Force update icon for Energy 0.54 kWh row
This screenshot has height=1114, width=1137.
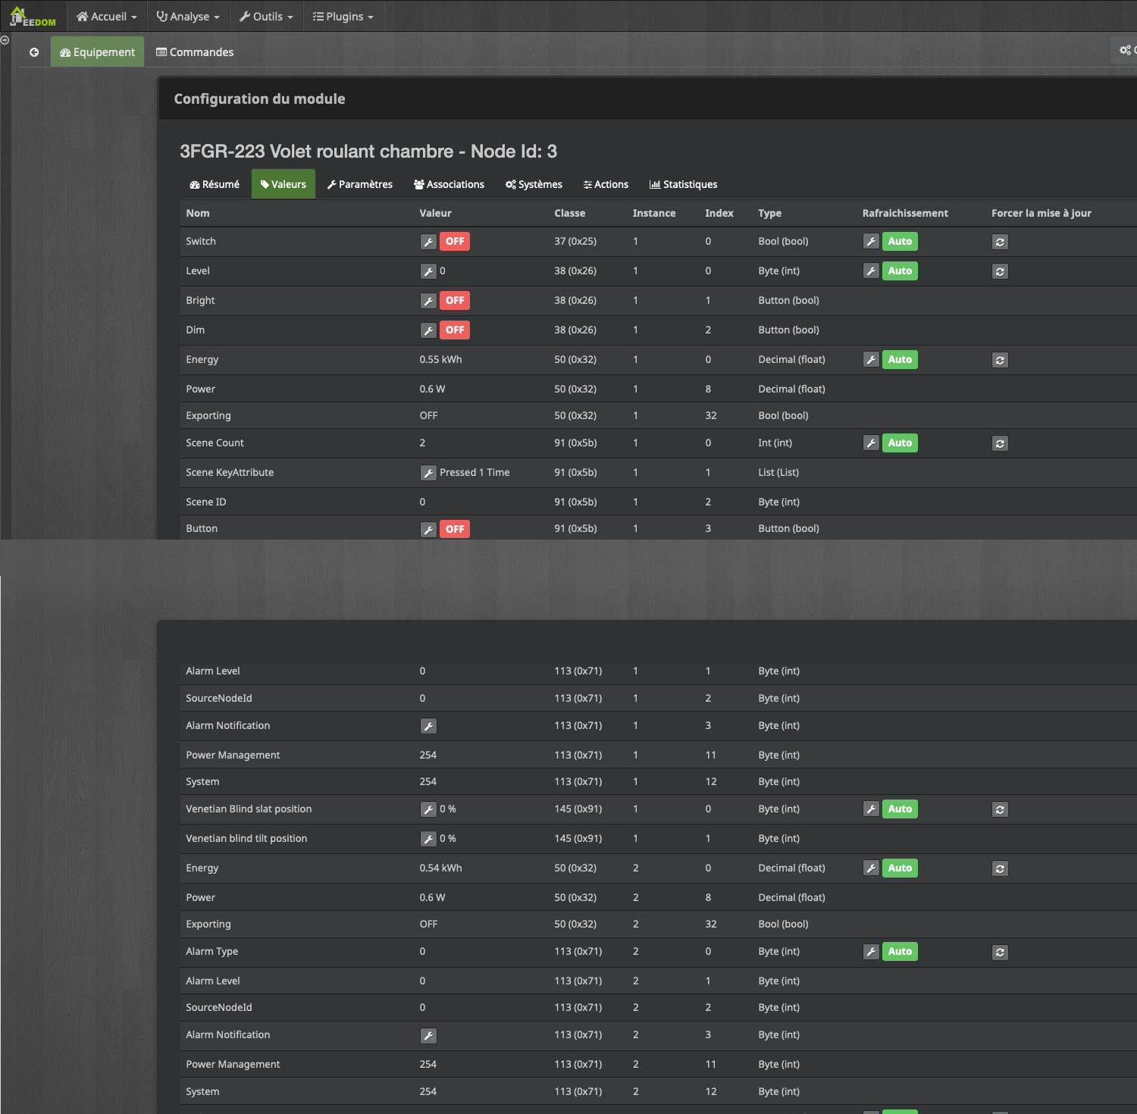click(1001, 868)
